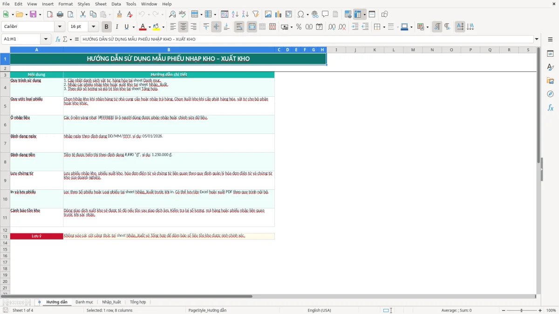This screenshot has height=314, width=559.
Task: Click zoom in plus button
Action: [x=540, y=310]
